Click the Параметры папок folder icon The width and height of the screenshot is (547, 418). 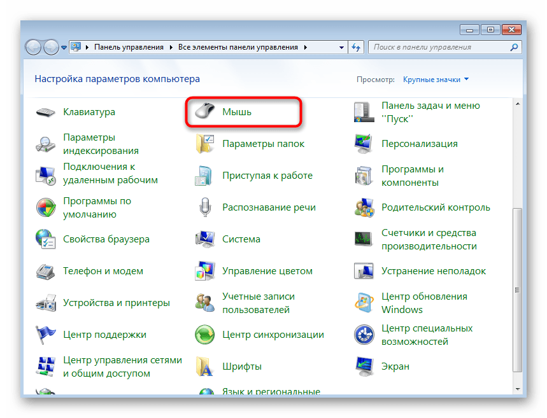pos(204,144)
